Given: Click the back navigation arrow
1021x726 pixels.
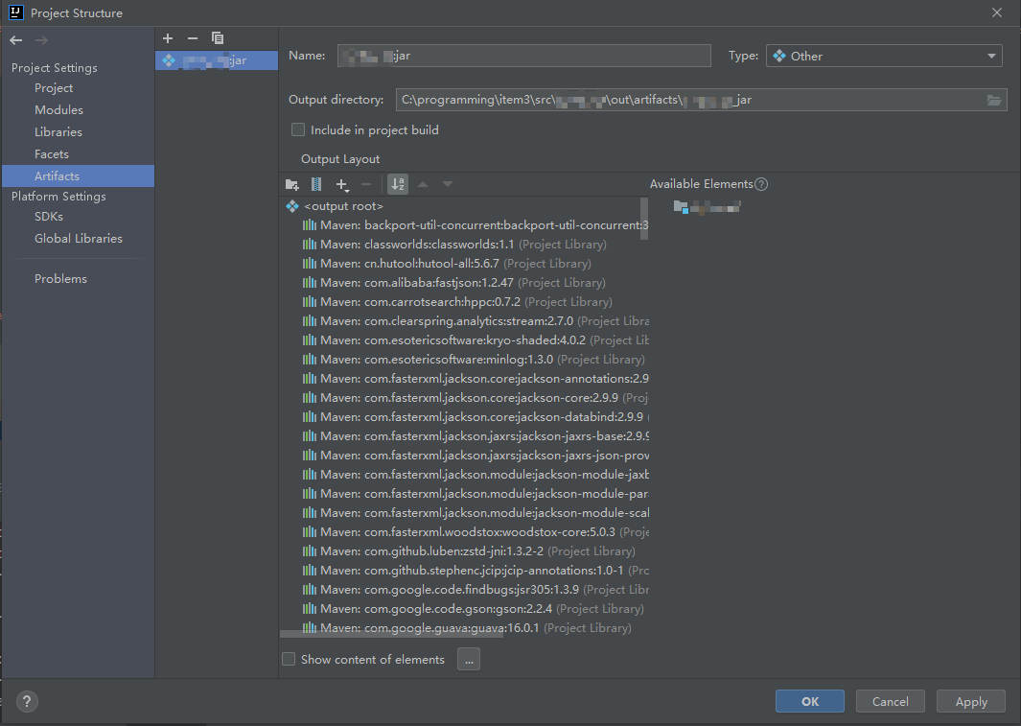Looking at the screenshot, I should click(15, 40).
